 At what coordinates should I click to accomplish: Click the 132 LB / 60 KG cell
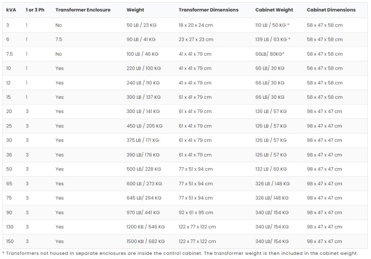coord(270,169)
